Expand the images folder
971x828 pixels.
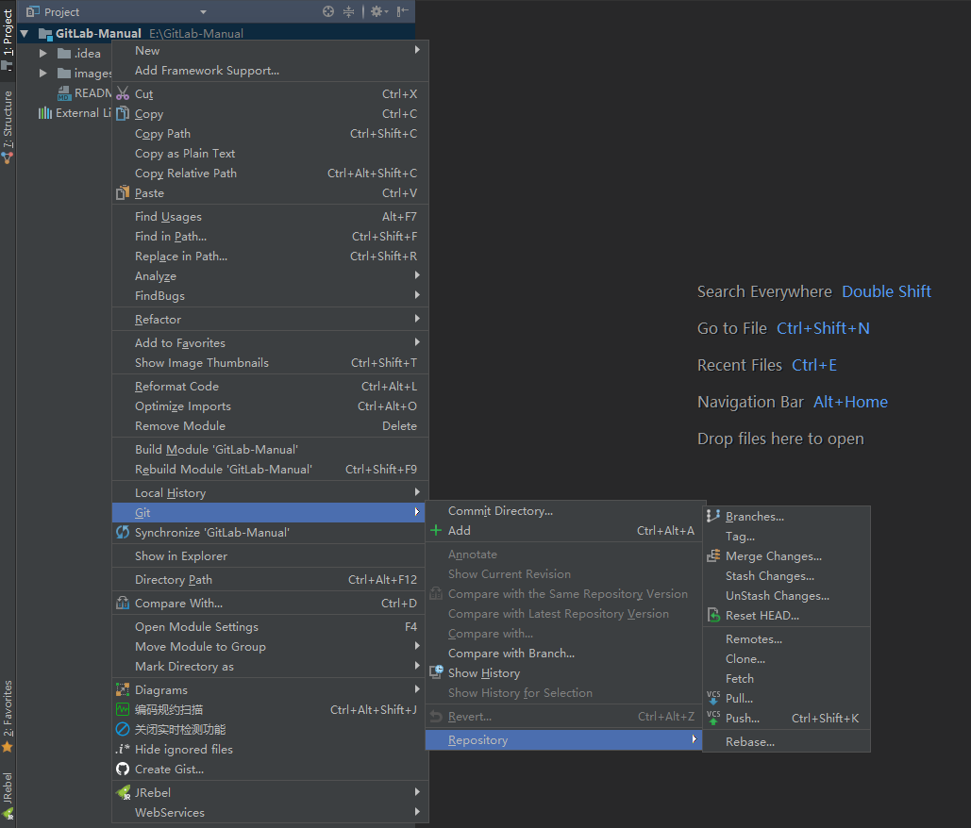click(43, 74)
